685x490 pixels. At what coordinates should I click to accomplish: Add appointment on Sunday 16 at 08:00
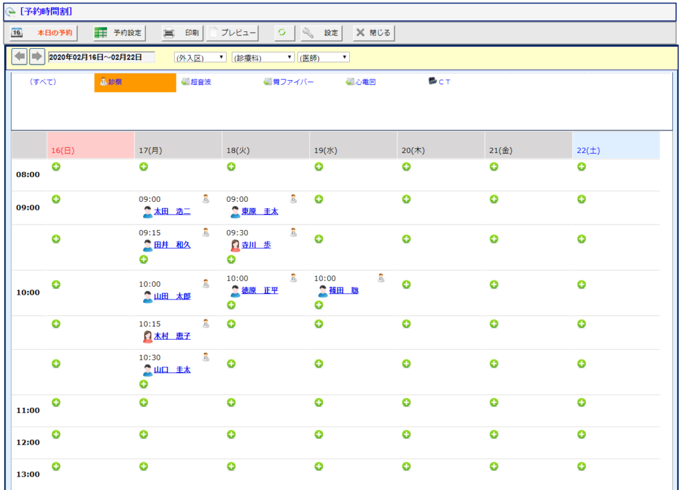click(x=56, y=166)
